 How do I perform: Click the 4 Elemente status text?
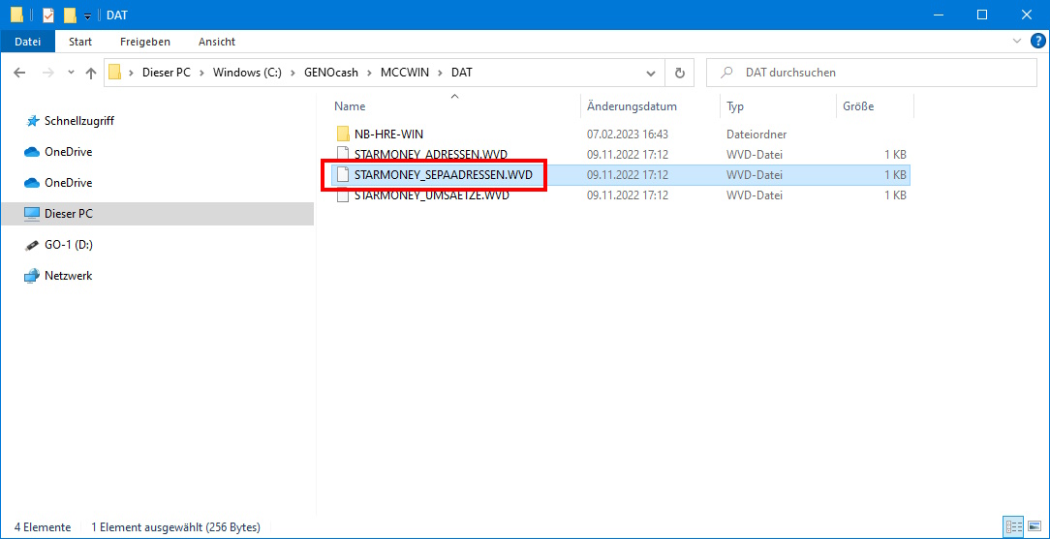pyautogui.click(x=43, y=527)
